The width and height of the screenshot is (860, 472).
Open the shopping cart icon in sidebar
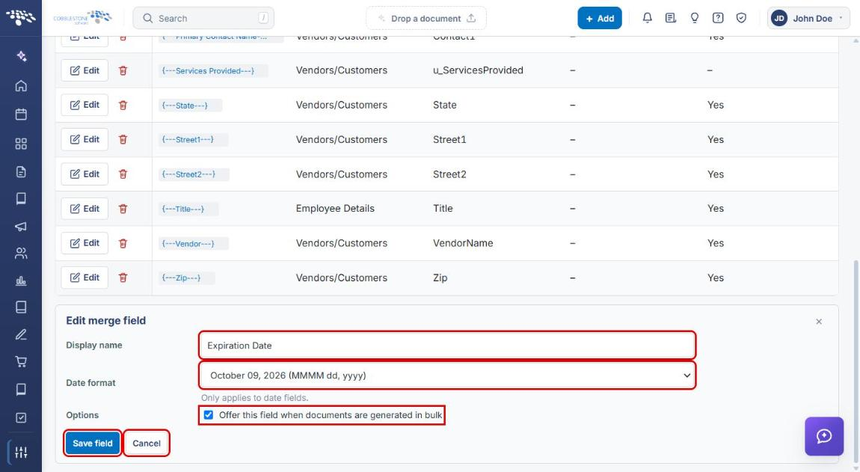coord(21,362)
